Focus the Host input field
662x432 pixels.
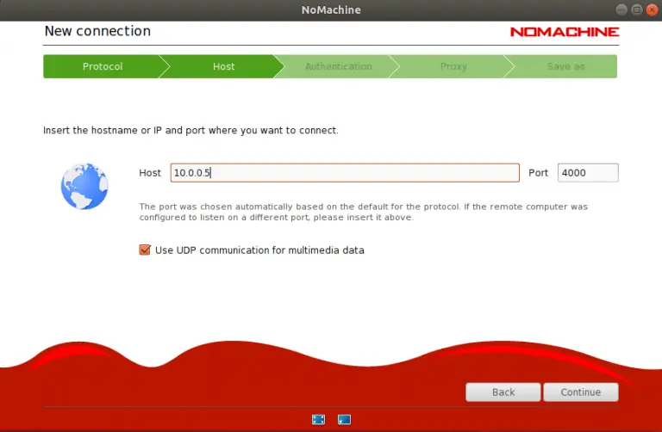(345, 173)
